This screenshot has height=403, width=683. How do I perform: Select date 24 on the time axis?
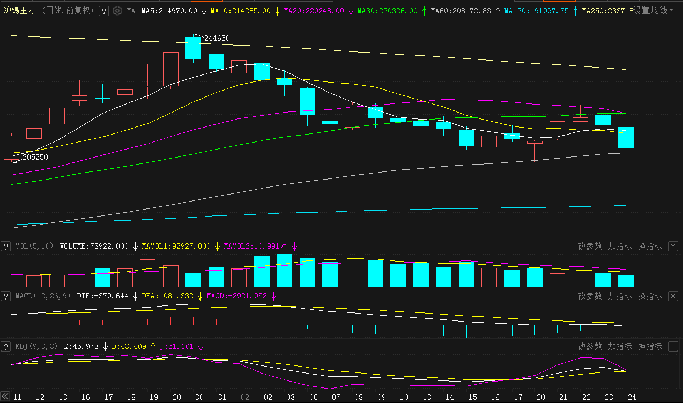pos(632,397)
